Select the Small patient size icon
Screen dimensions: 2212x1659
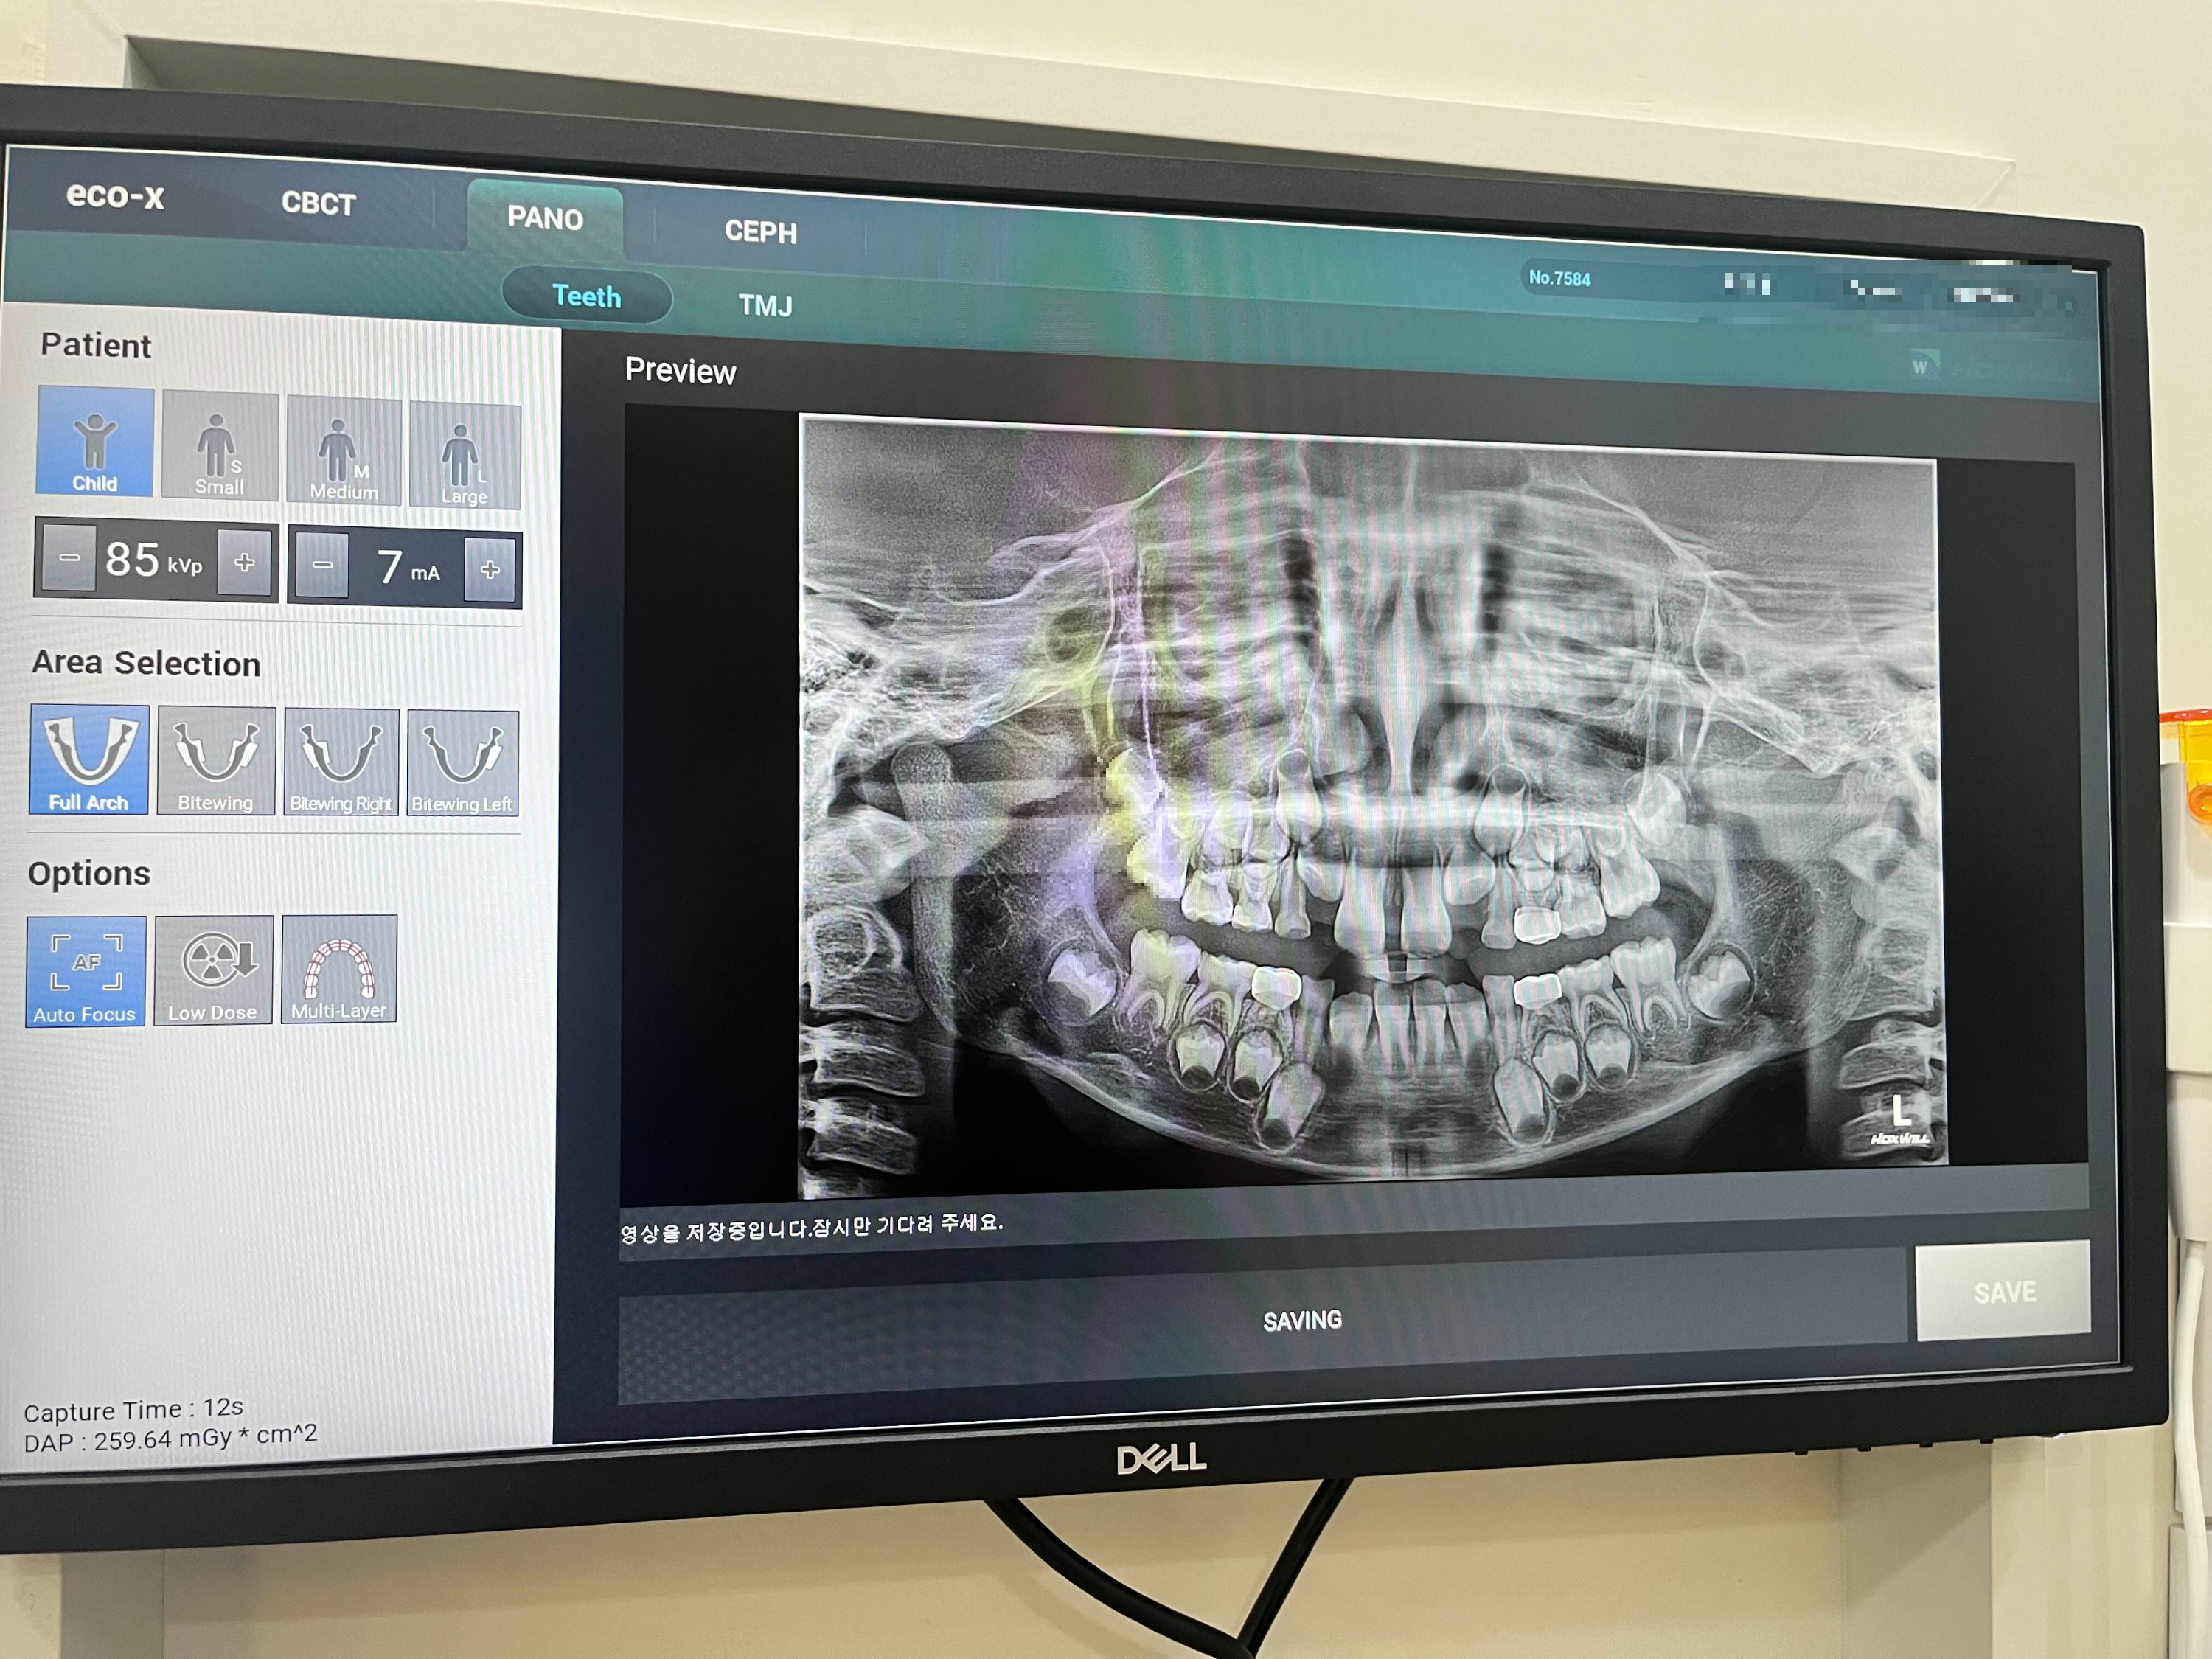(219, 447)
